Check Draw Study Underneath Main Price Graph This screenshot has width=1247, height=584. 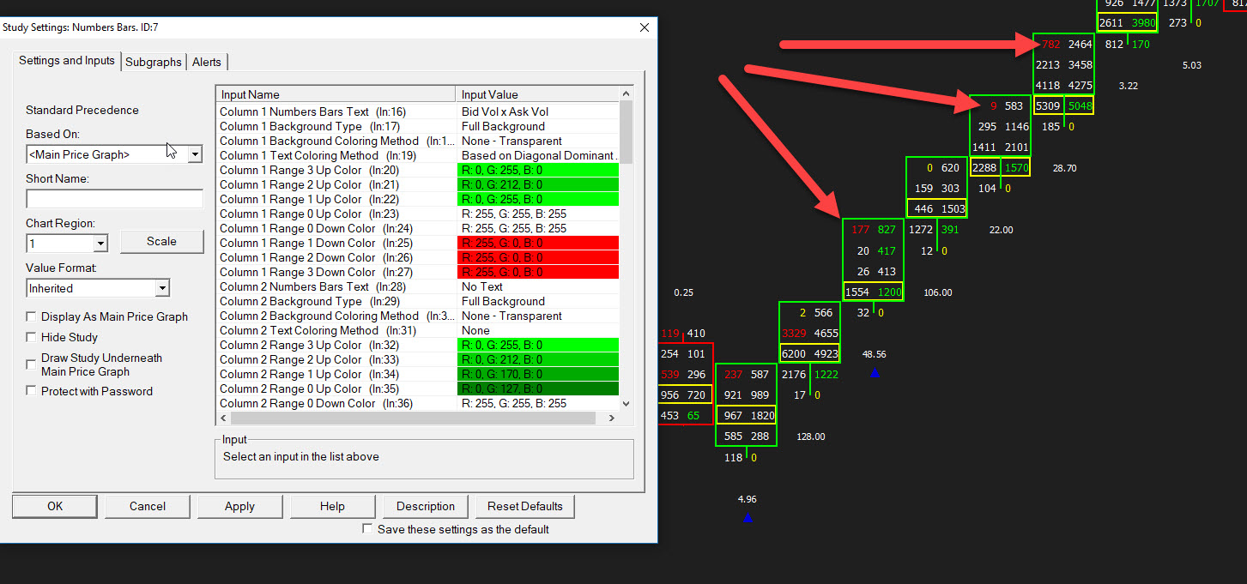[x=32, y=364]
